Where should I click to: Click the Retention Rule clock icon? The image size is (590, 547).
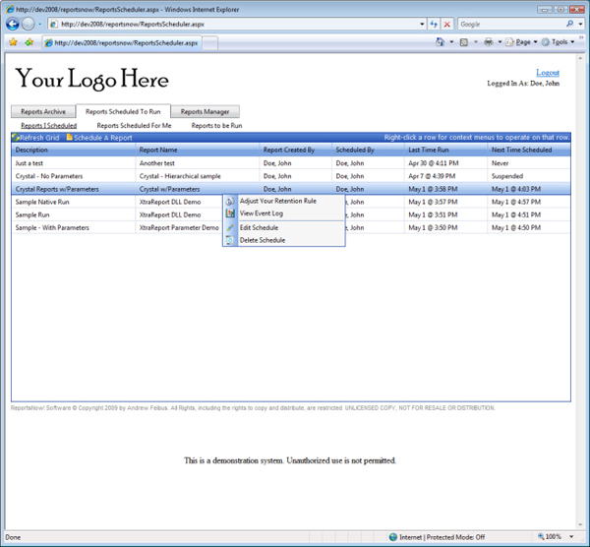(x=230, y=202)
